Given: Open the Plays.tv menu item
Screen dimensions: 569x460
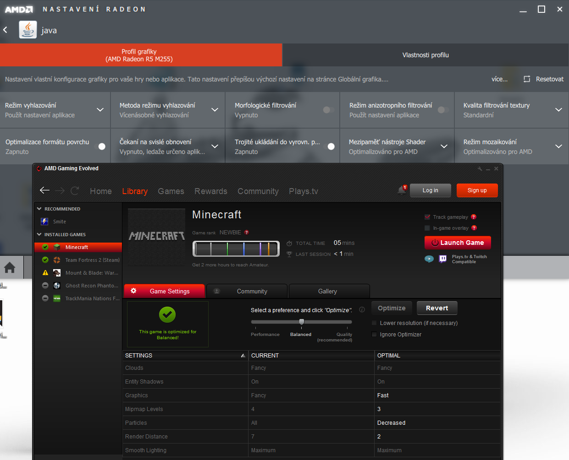Looking at the screenshot, I should [304, 191].
